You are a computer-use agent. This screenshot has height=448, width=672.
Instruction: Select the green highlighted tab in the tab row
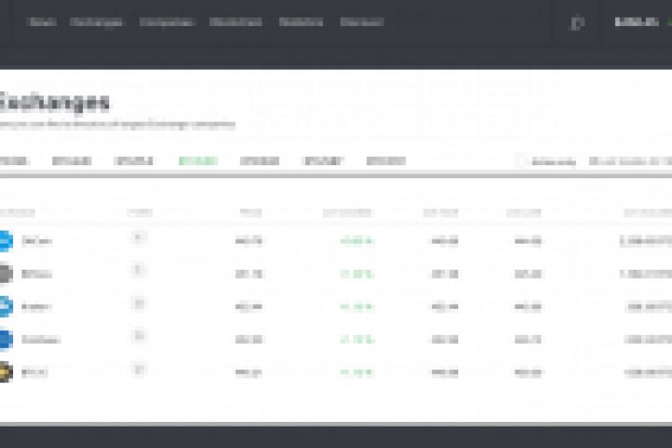coord(199,161)
